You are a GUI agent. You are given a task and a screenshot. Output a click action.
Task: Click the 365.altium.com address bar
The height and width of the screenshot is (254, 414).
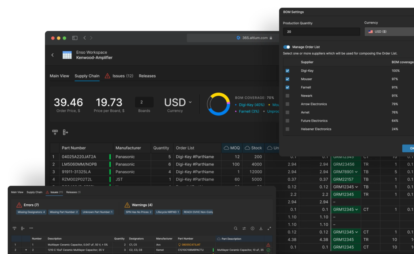tap(233, 38)
